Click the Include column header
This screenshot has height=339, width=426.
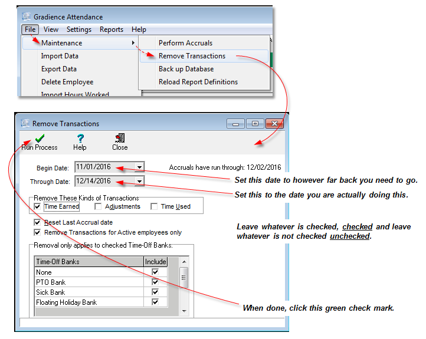155,262
